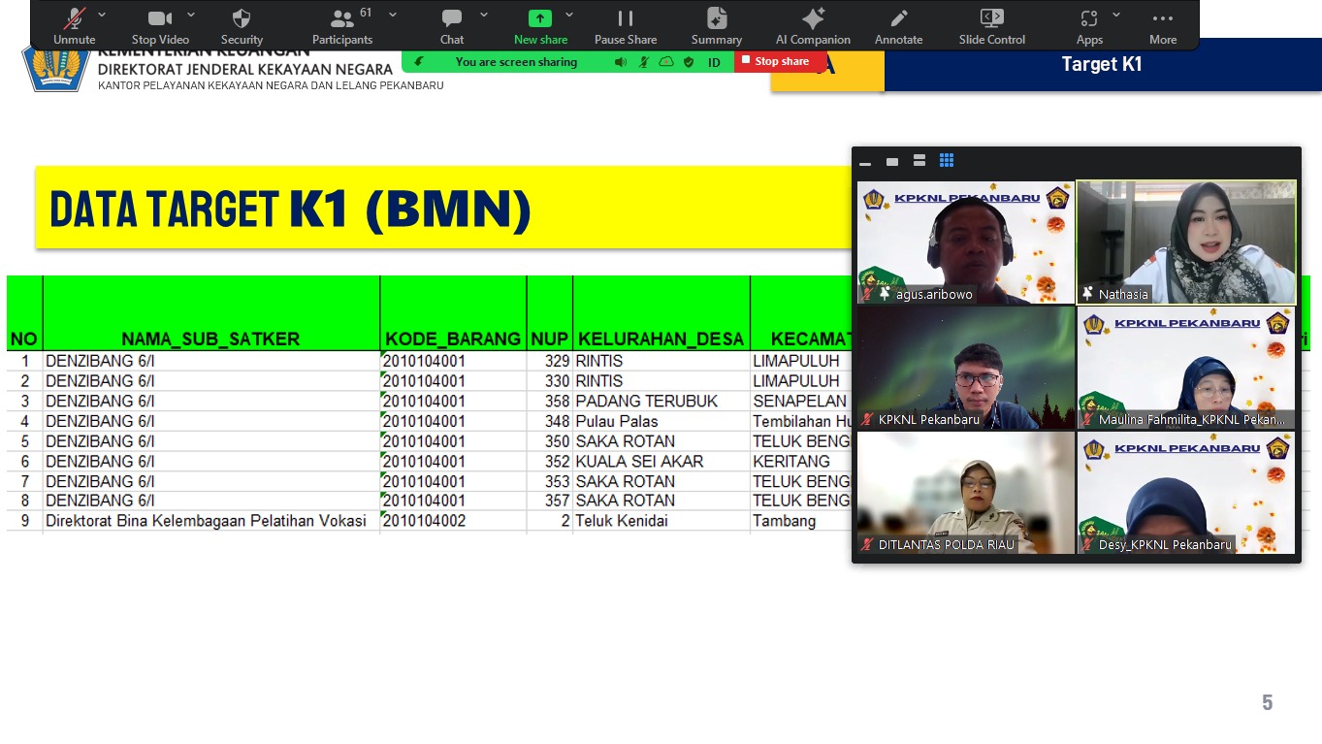Unmute the microphone in Zoom toolbar
1322x744 pixels.
pyautogui.click(x=74, y=25)
